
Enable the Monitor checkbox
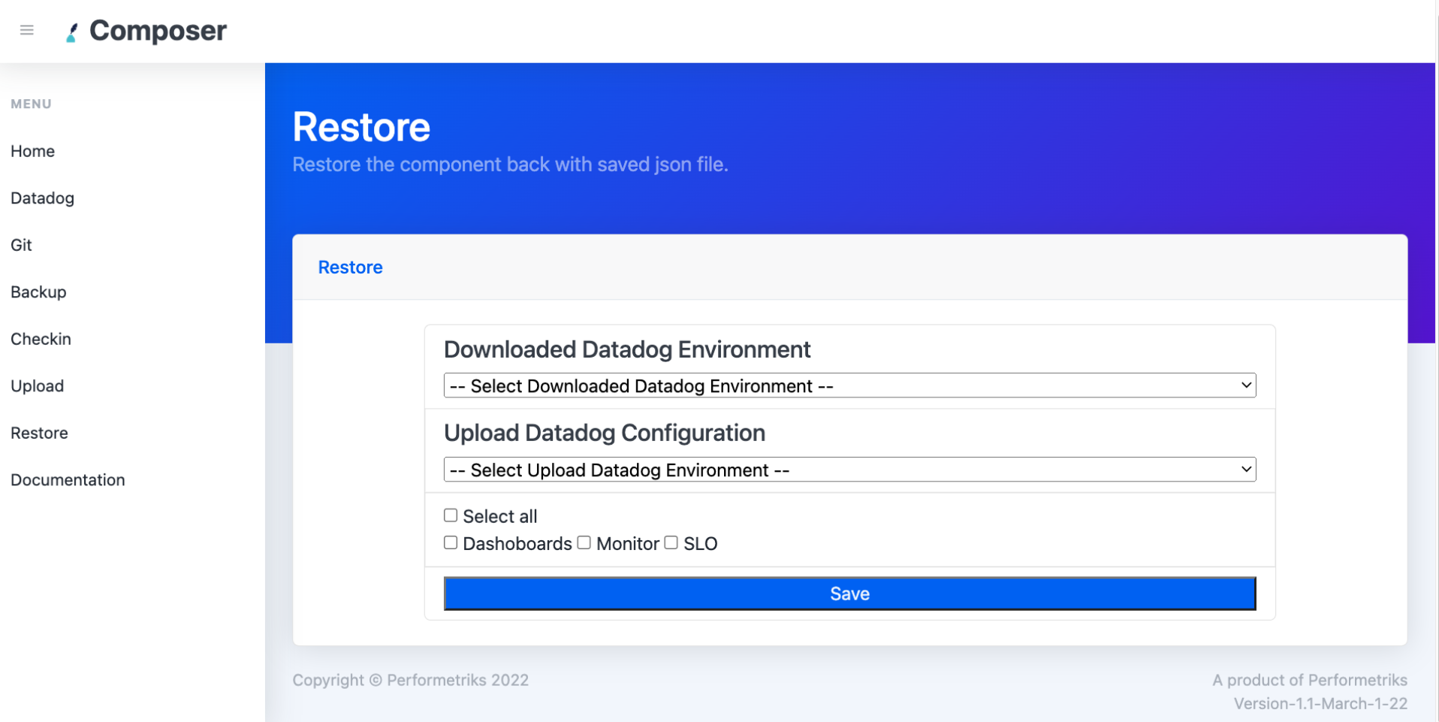584,542
